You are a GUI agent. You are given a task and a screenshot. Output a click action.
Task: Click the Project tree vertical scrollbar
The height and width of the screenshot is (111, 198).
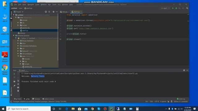coord(58,37)
